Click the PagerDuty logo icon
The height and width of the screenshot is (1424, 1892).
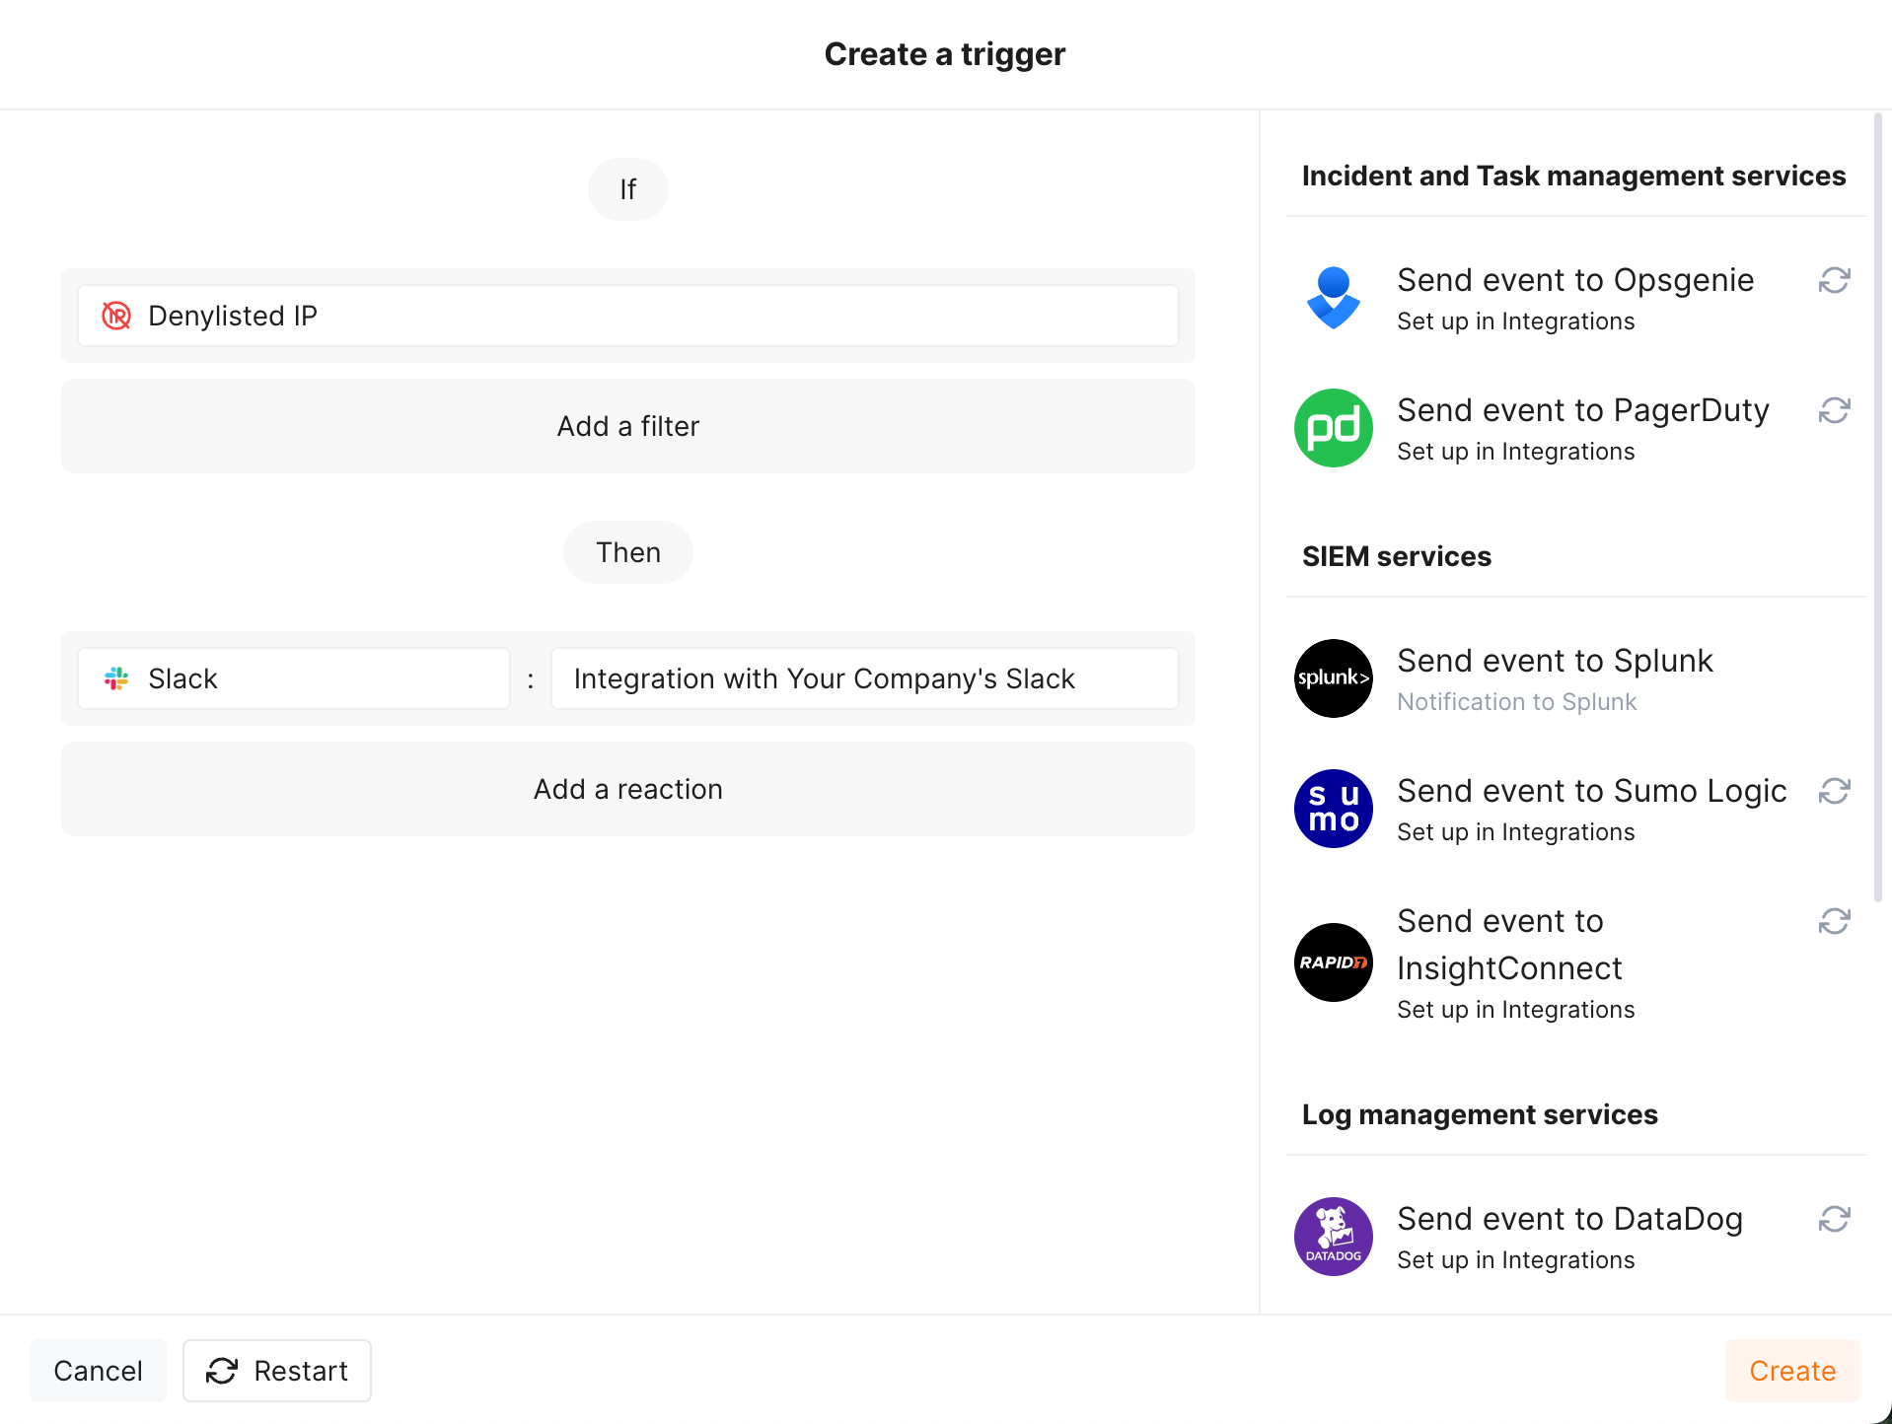(1333, 428)
